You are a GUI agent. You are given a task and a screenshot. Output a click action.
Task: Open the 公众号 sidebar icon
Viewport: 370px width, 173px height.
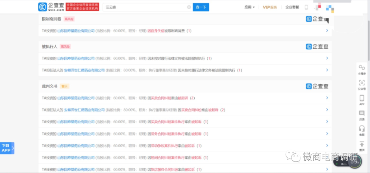click(362, 85)
